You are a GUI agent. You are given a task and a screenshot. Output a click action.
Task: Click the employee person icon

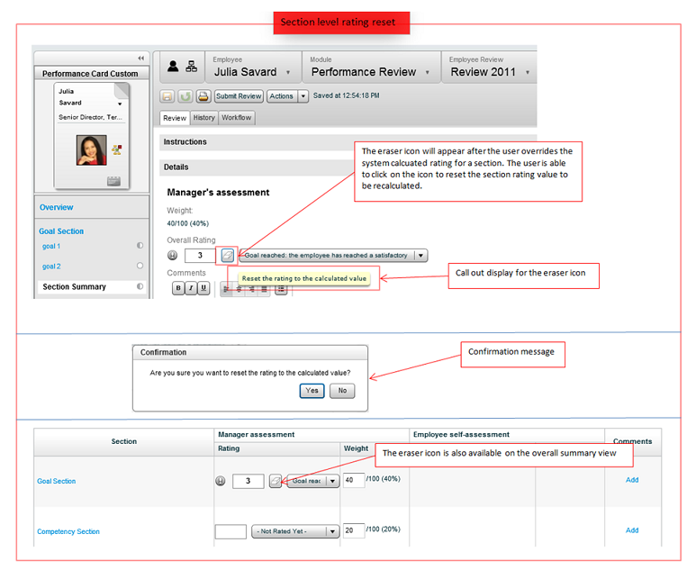[x=173, y=66]
